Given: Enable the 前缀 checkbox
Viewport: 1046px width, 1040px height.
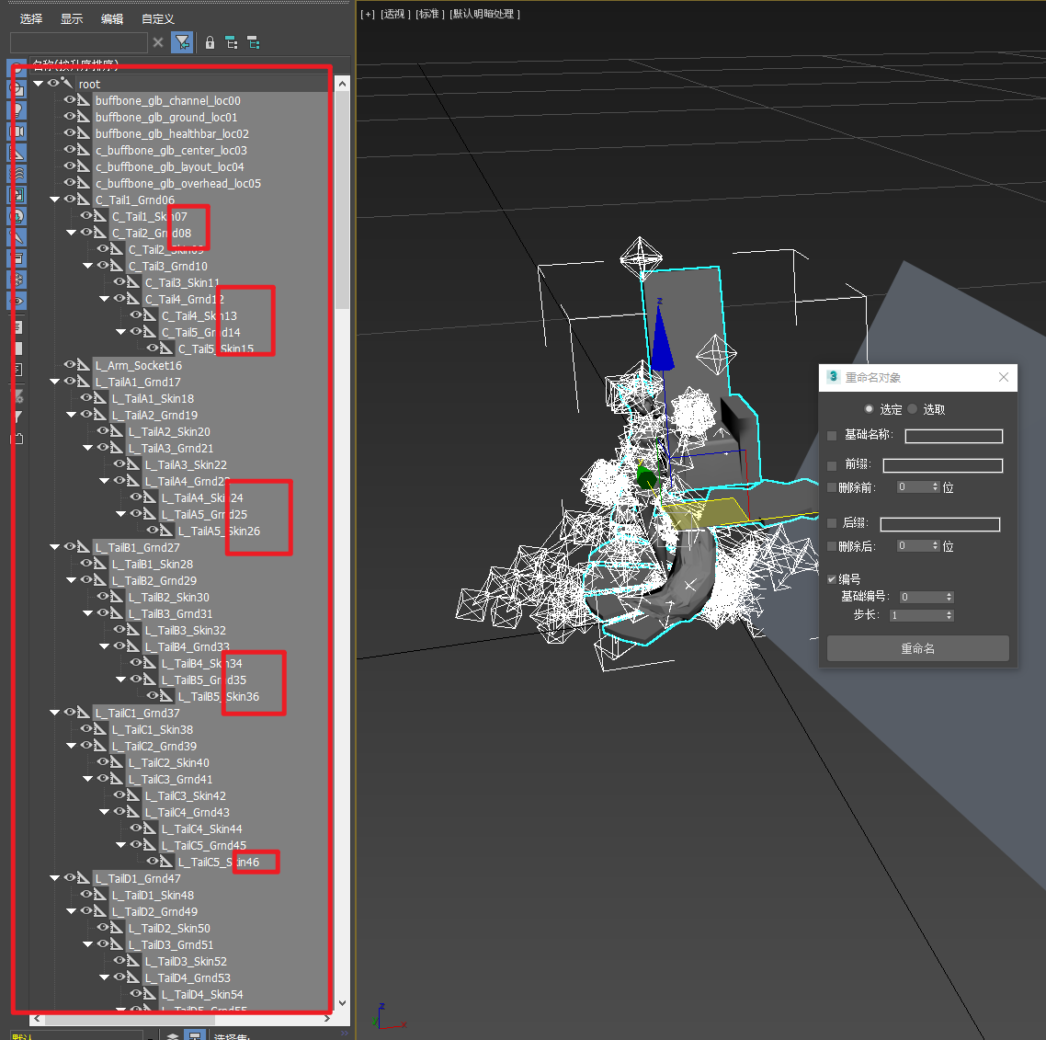Looking at the screenshot, I should [x=832, y=465].
